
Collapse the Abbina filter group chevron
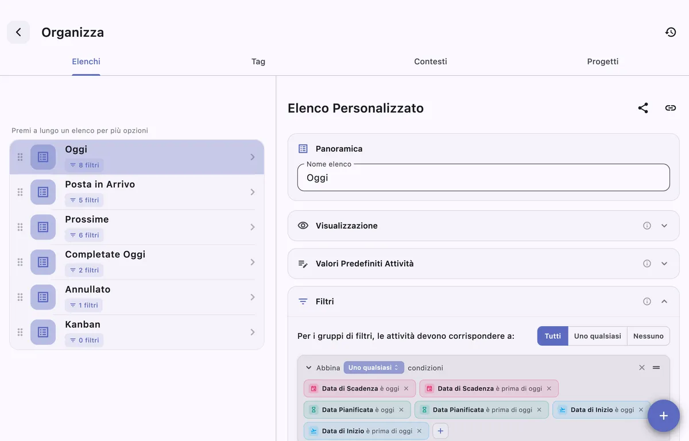pos(308,367)
